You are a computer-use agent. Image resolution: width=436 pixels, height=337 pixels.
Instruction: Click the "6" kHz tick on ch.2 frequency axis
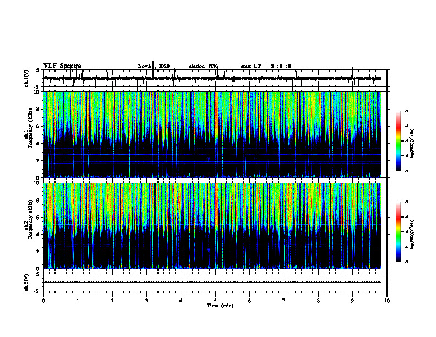(39, 218)
